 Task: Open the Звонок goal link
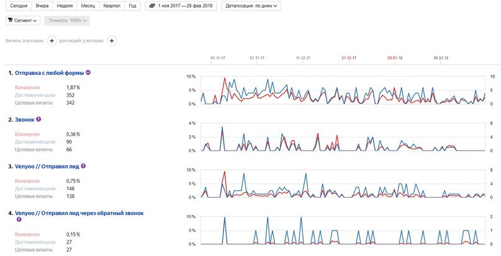point(25,120)
